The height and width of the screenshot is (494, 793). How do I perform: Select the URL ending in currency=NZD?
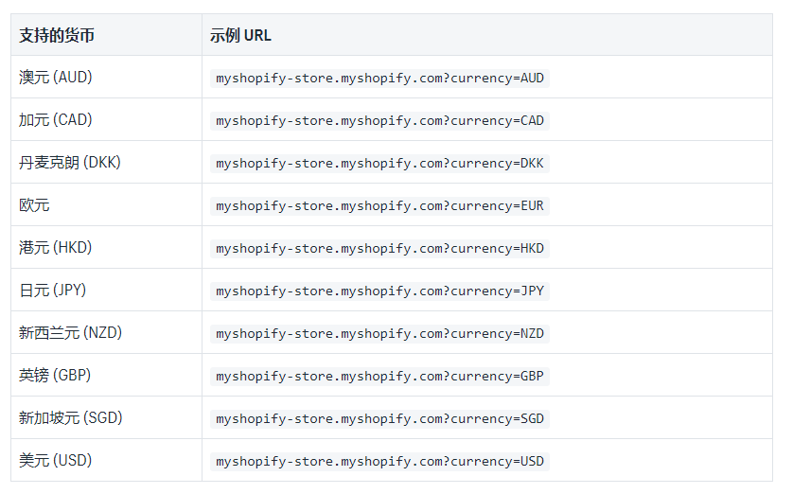pos(379,334)
